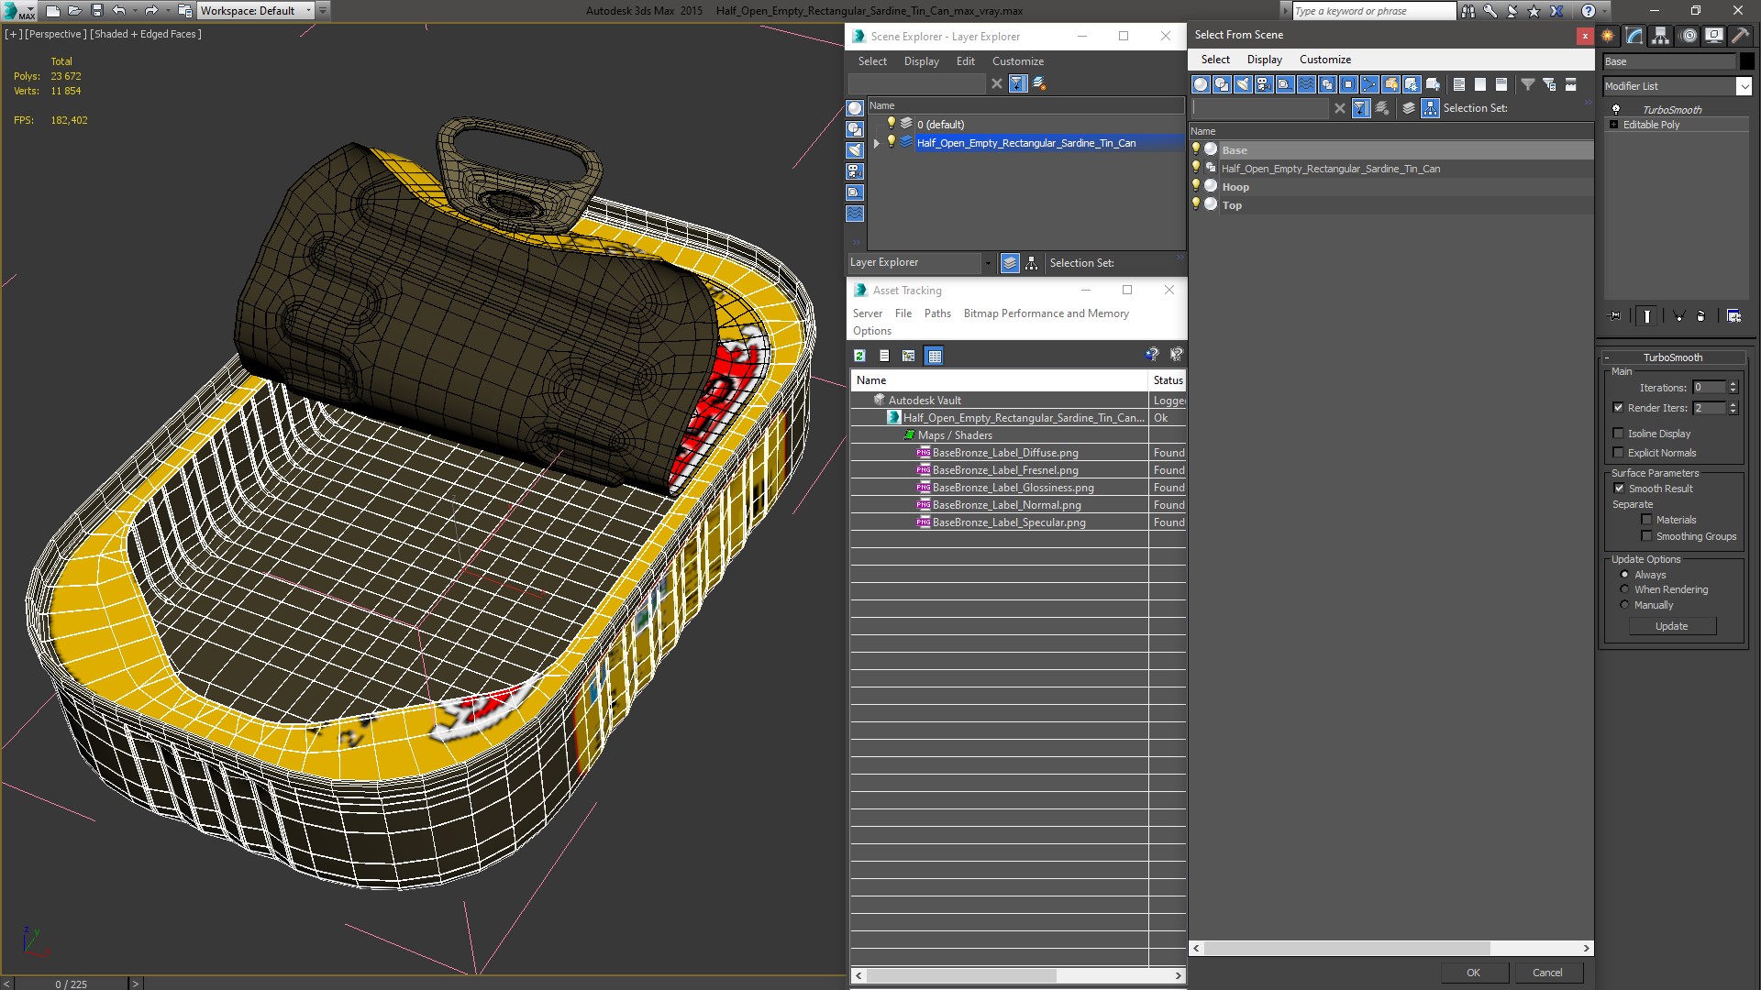Click the funnel filter icon in Scene Explorer search bar
The height and width of the screenshot is (990, 1761).
pos(1017,83)
